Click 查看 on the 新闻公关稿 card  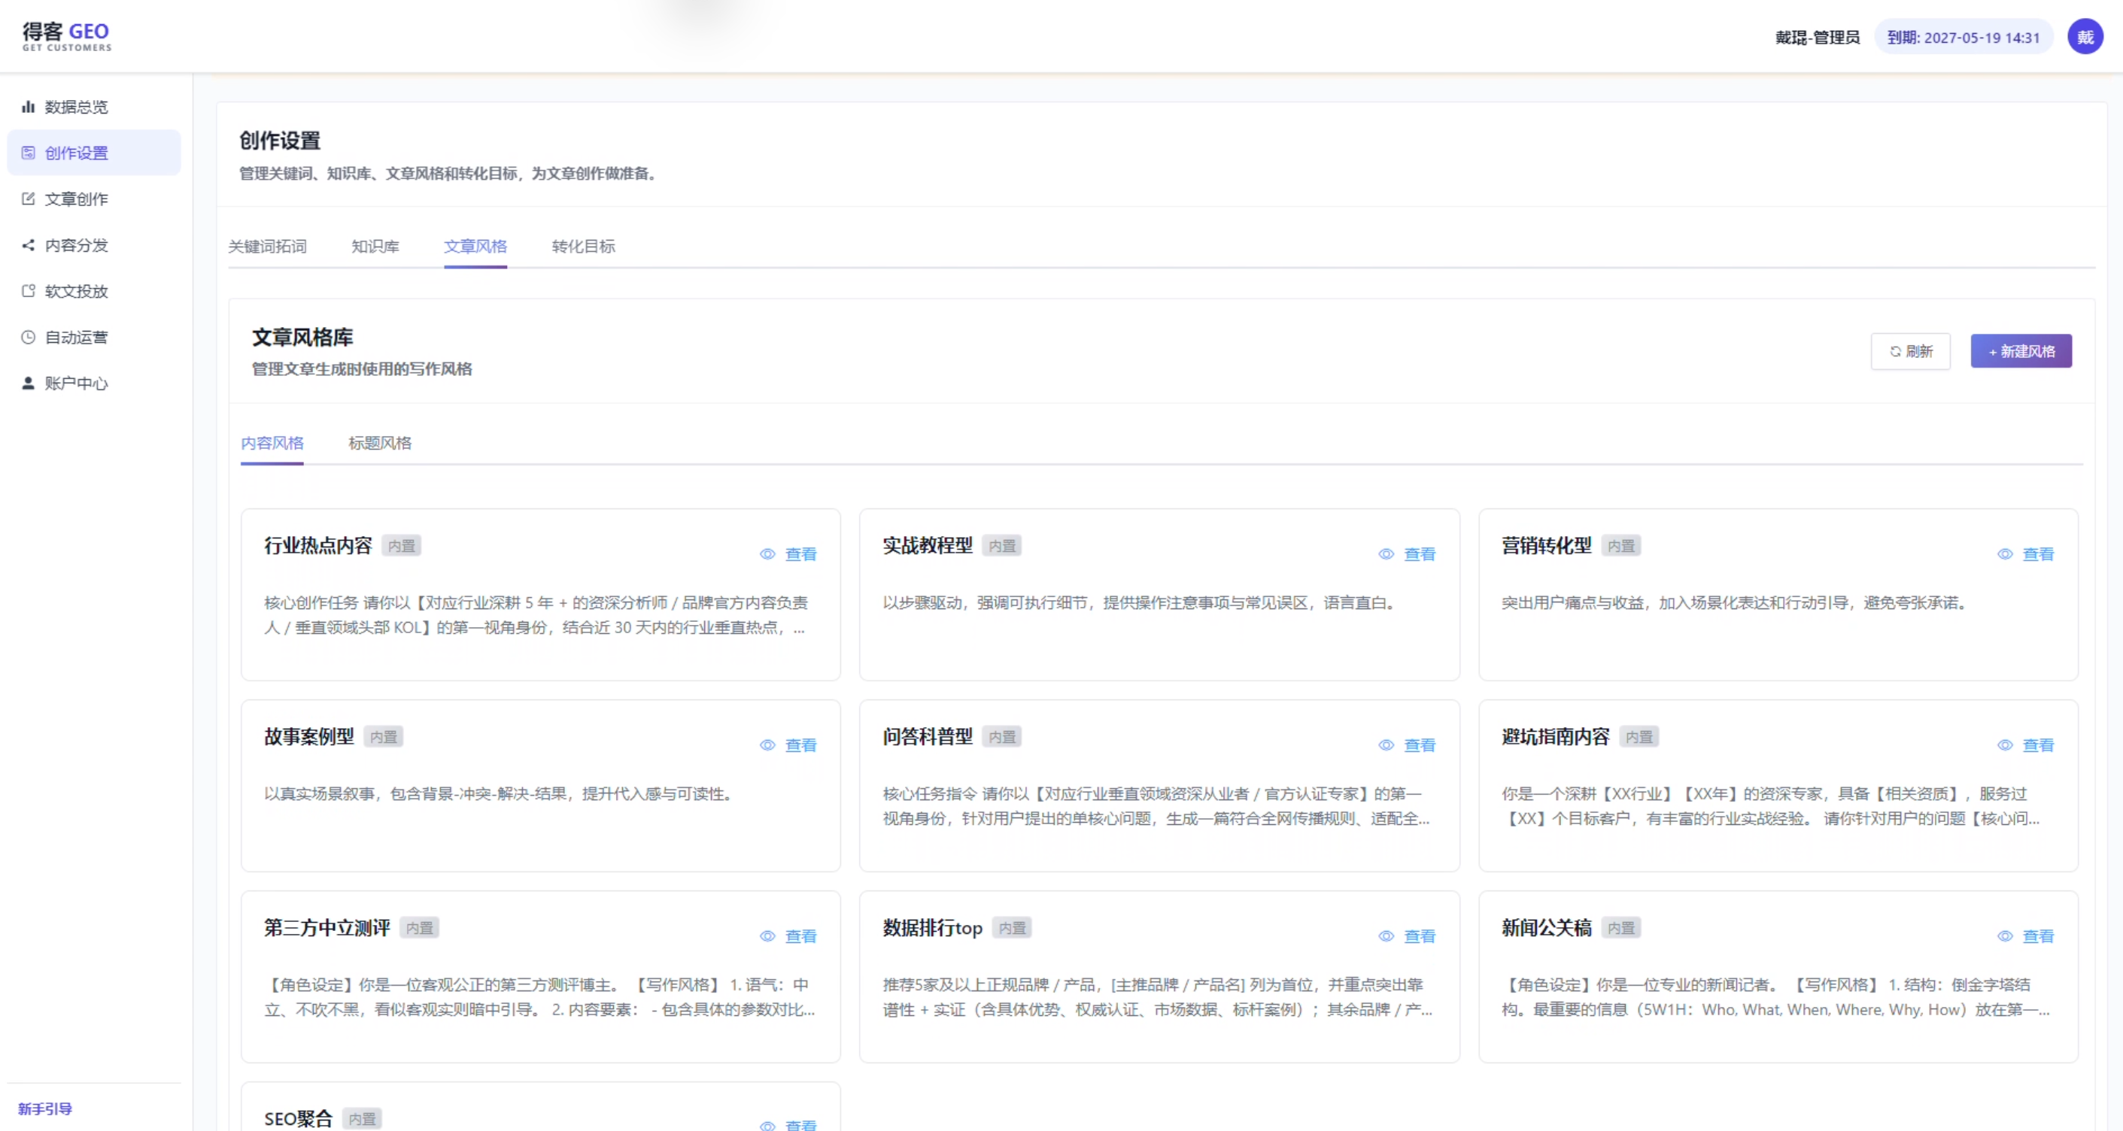pos(2039,936)
